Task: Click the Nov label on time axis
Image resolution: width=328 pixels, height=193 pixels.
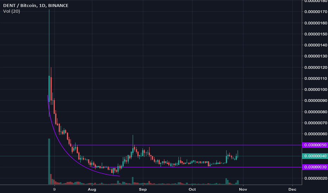Action: pos(243,189)
